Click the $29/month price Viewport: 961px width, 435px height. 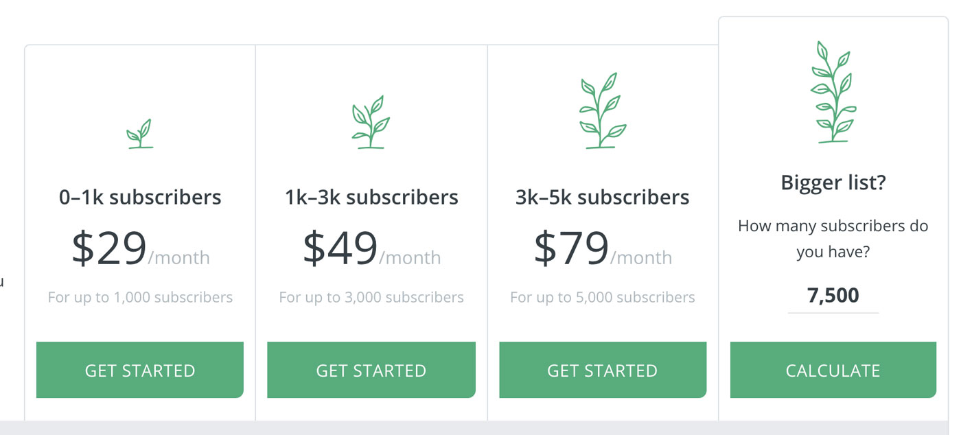click(x=141, y=248)
